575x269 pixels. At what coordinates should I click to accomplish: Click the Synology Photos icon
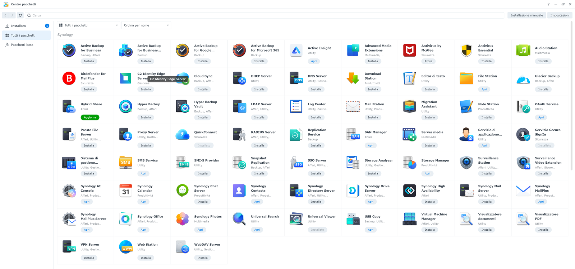(183, 219)
